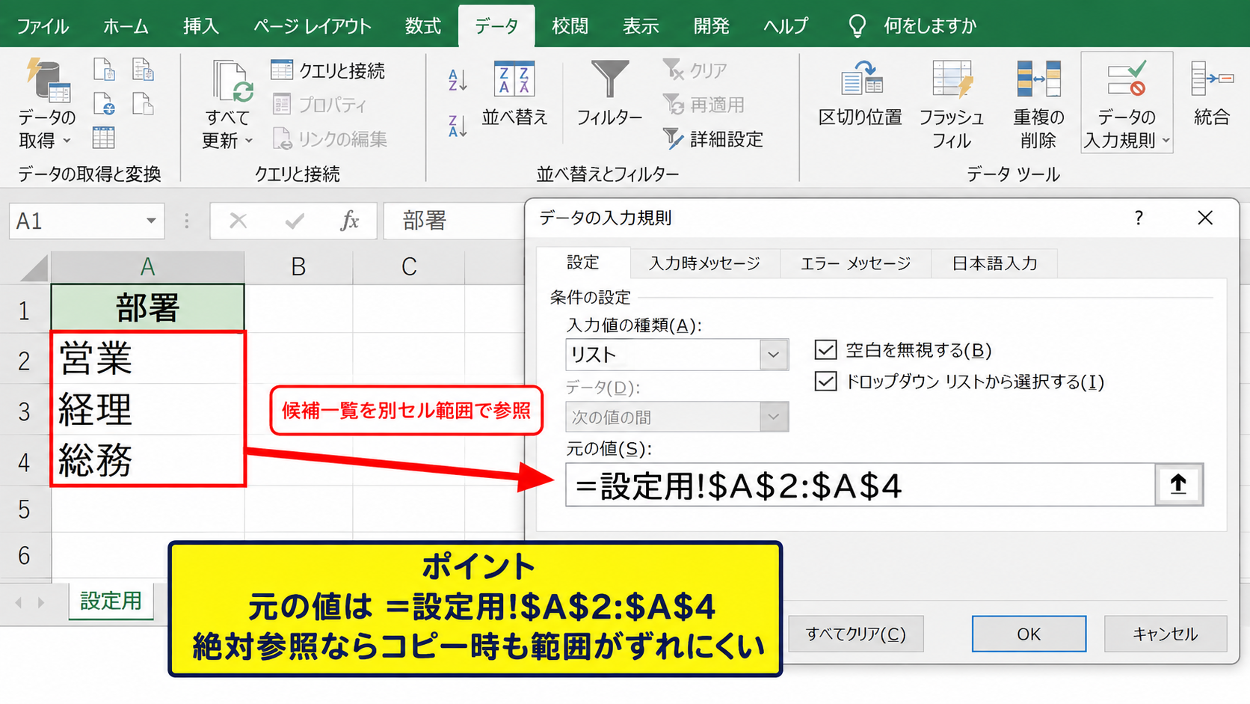
Task: Click the 元の値 source input field
Action: point(860,485)
